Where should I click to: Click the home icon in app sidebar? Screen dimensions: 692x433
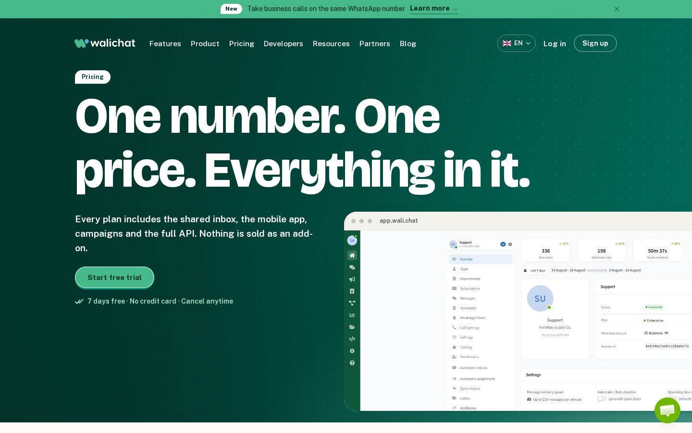pyautogui.click(x=352, y=255)
